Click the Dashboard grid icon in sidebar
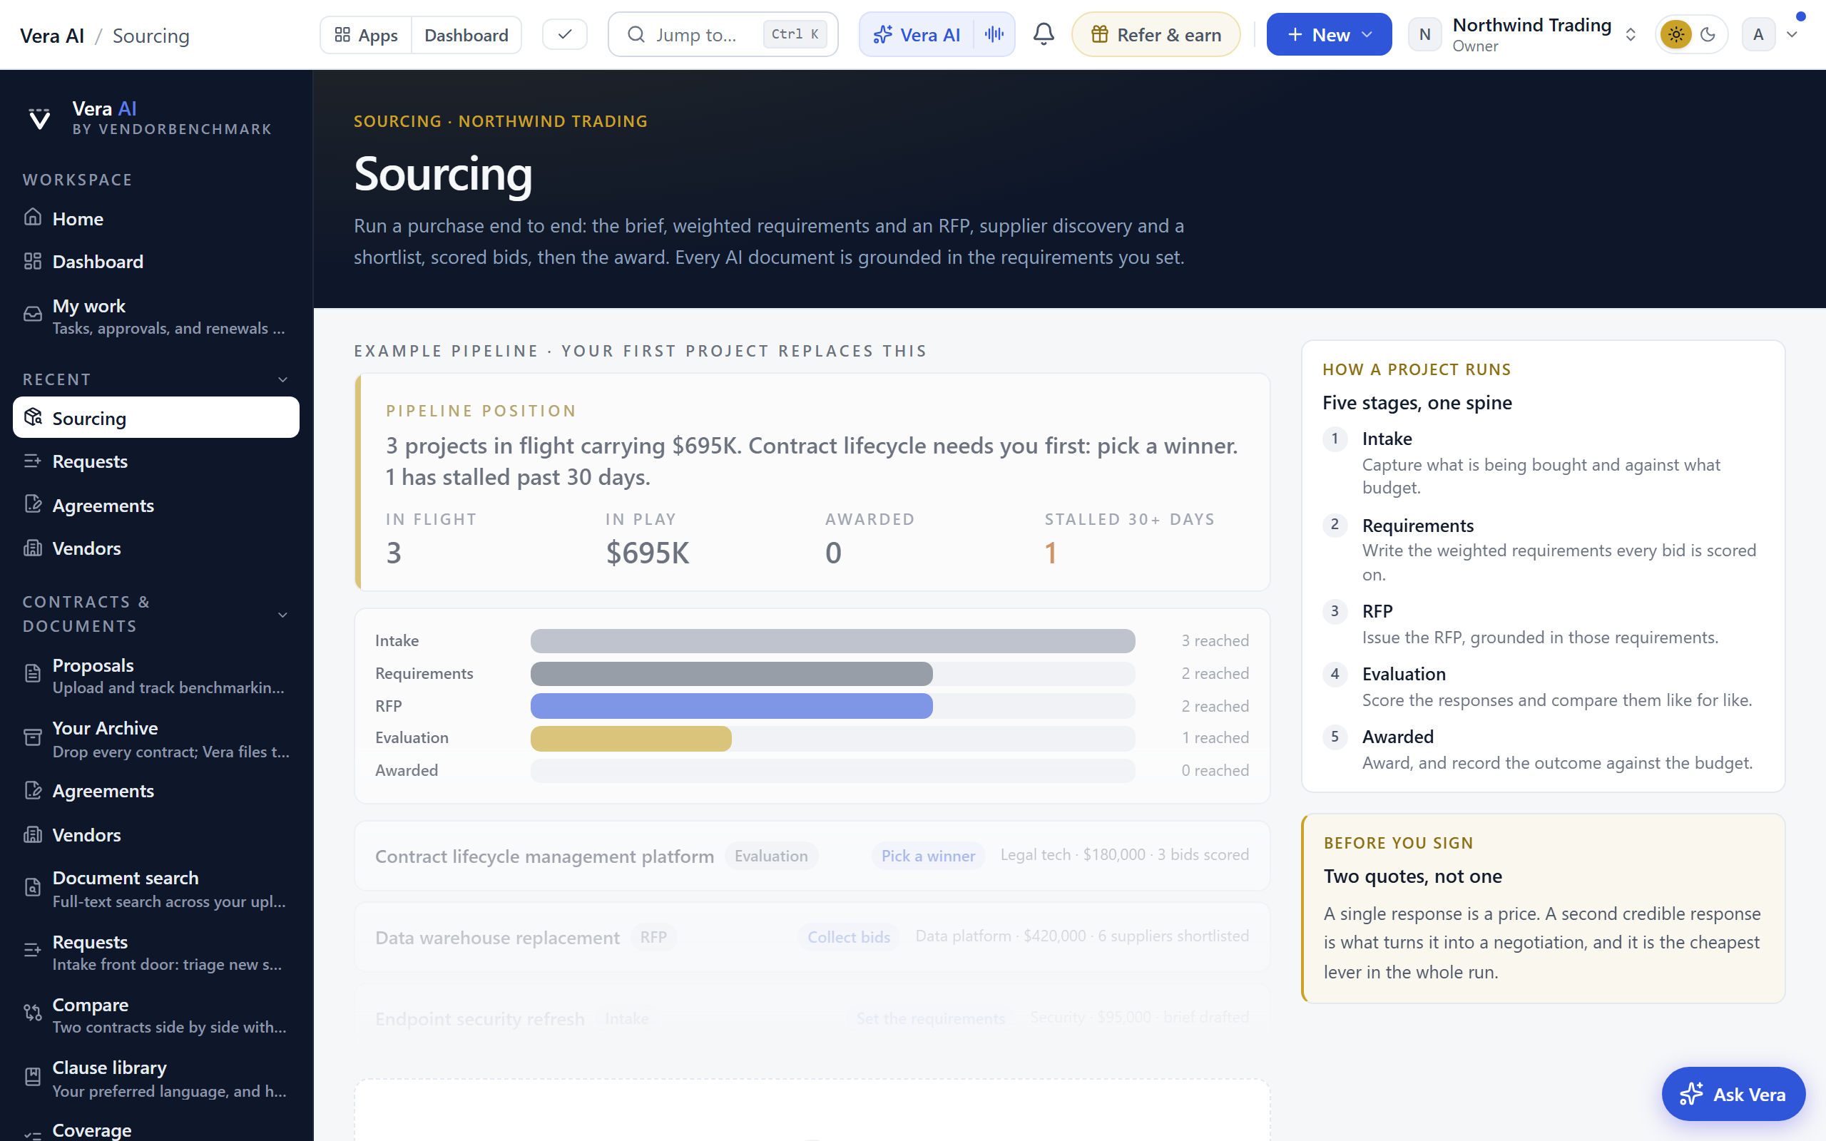Viewport: 1826px width, 1141px height. coord(32,261)
